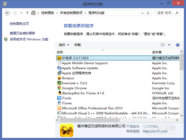Open address bar history dropdown
Viewport: 186px width, 140px height.
[x=142, y=13]
